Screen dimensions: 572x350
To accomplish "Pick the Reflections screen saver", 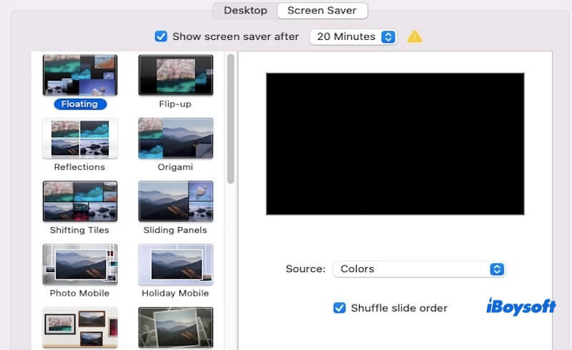I will [x=79, y=138].
